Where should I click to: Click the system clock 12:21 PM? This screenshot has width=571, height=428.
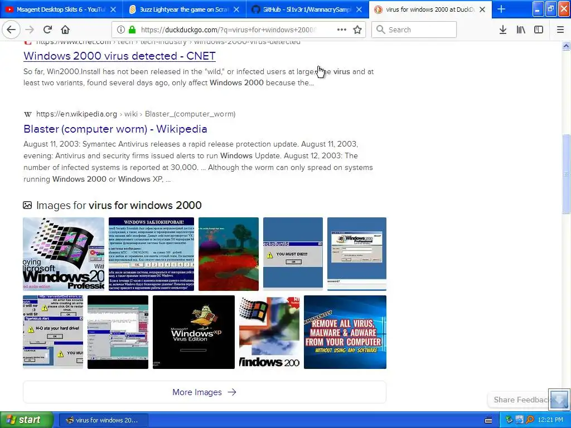(550, 420)
